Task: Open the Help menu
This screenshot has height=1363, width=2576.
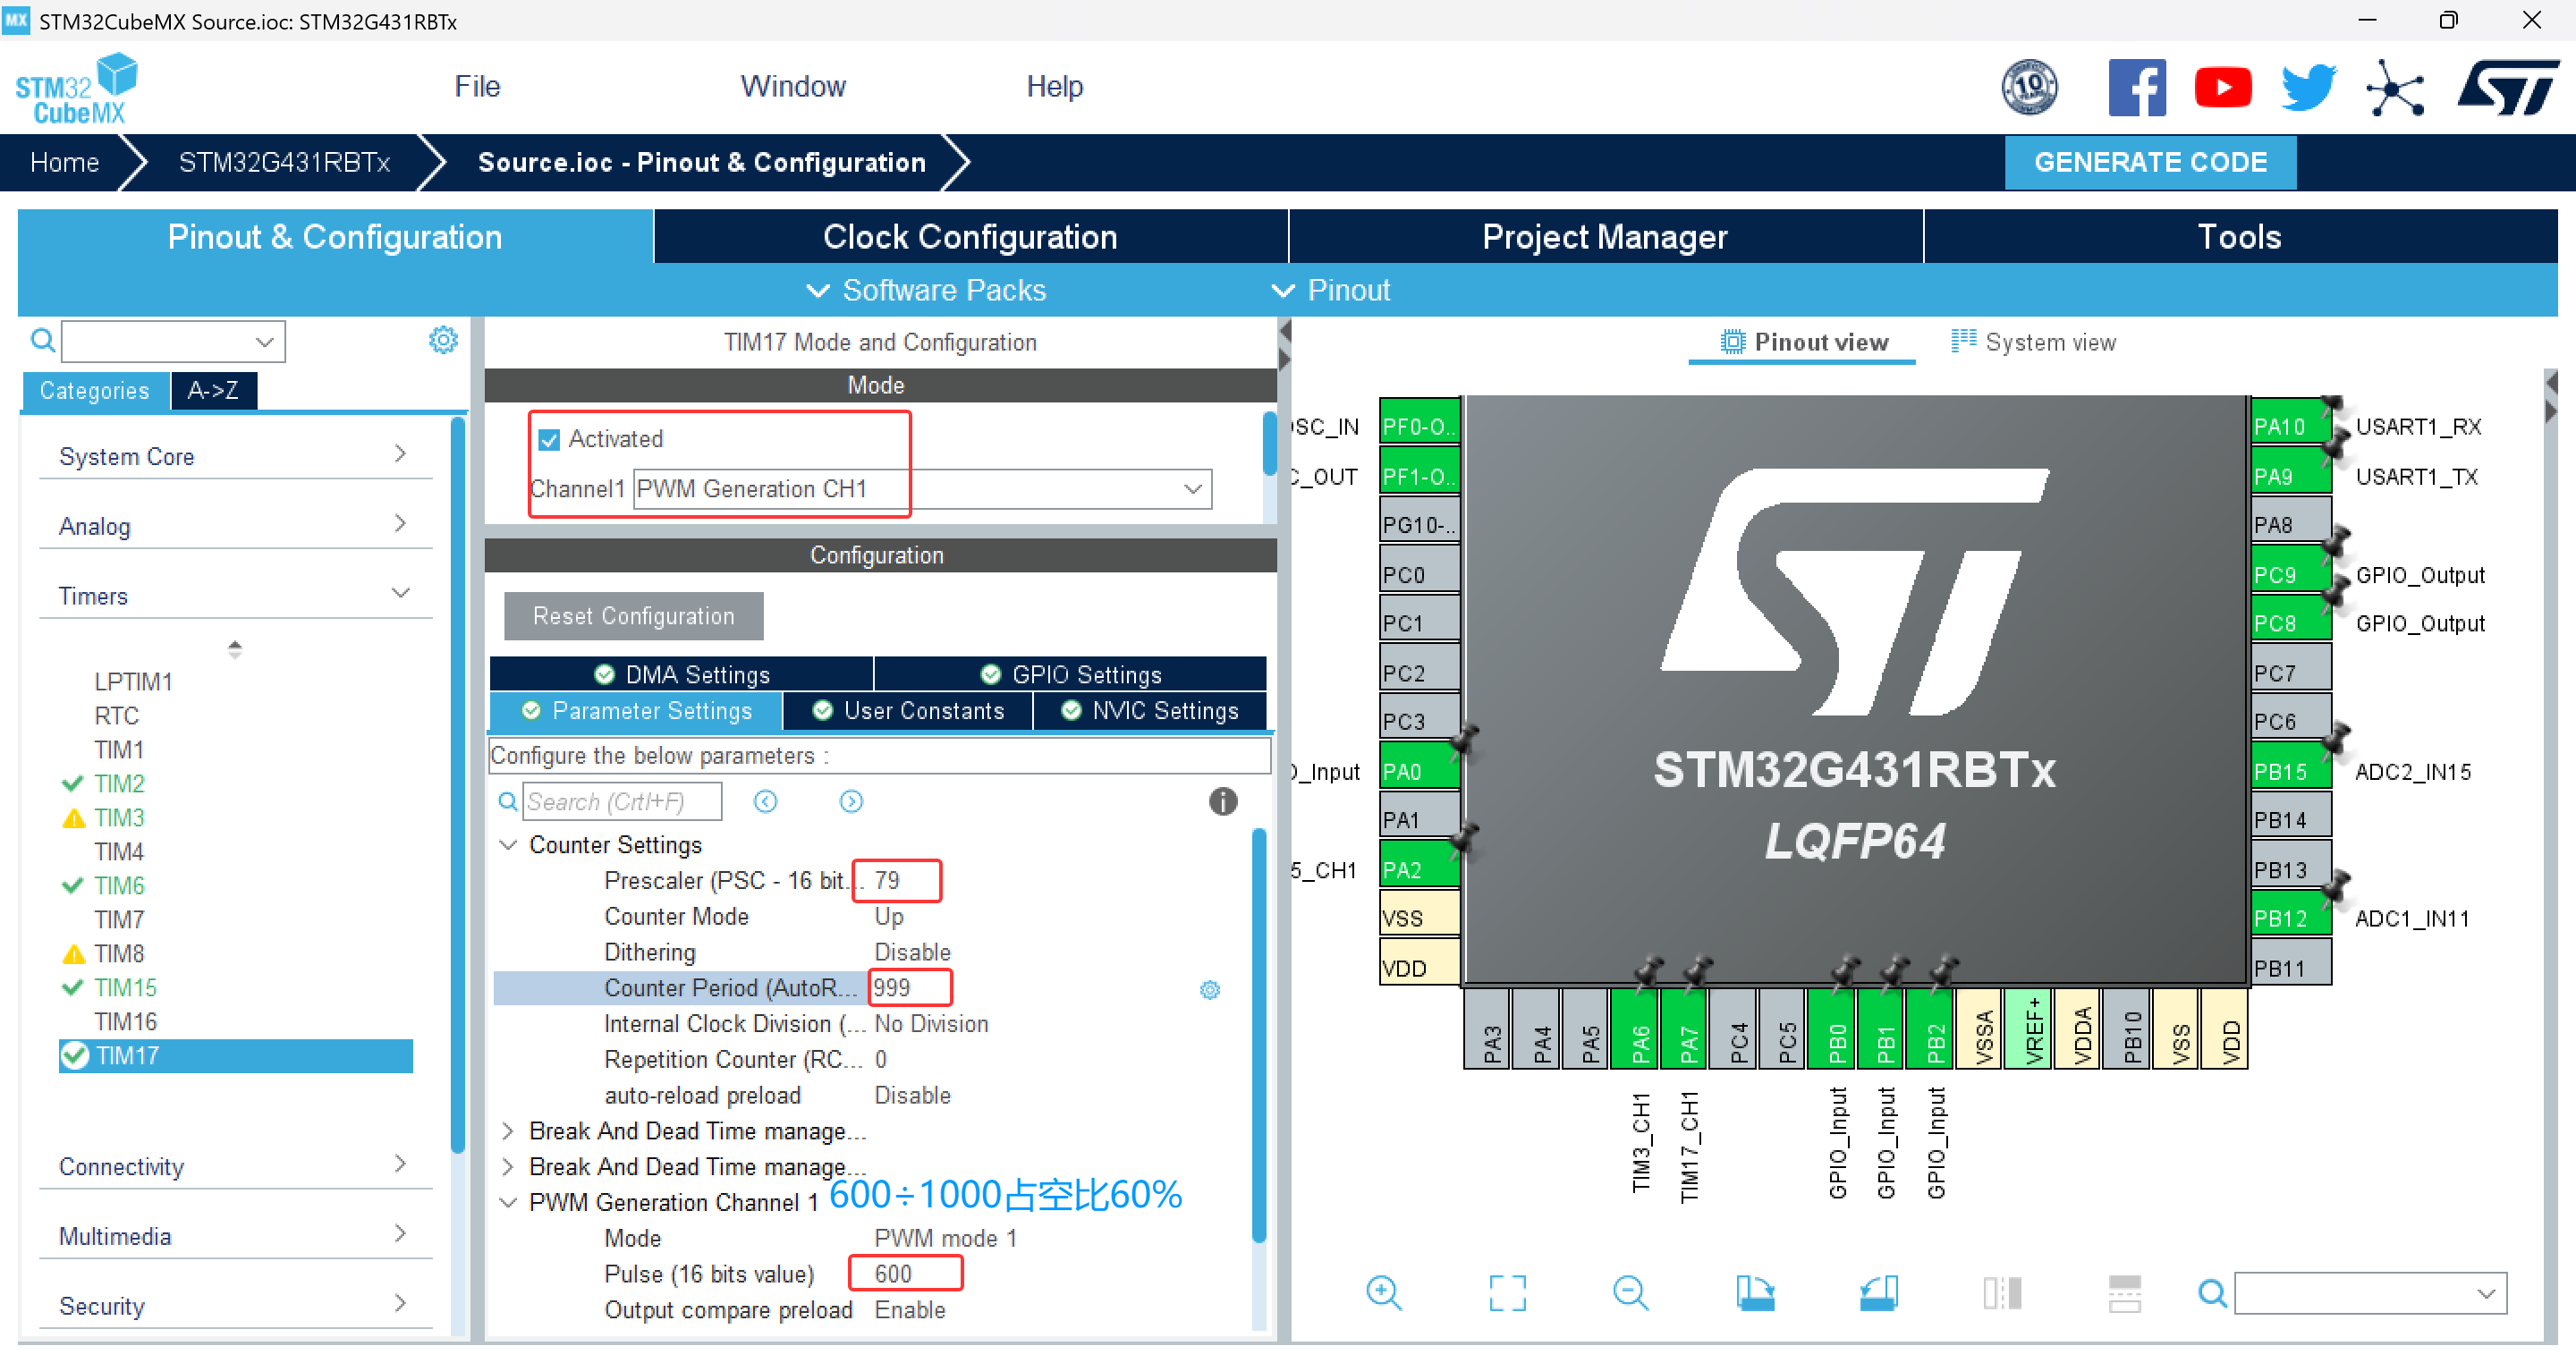Action: click(1054, 86)
